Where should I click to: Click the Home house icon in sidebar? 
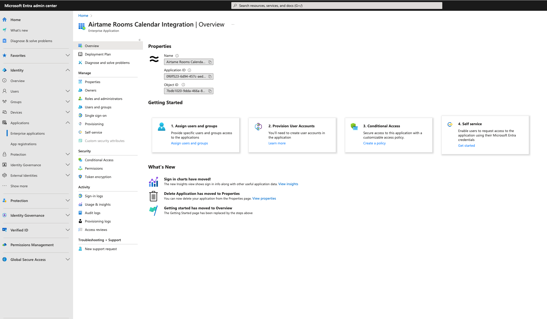tap(4, 20)
